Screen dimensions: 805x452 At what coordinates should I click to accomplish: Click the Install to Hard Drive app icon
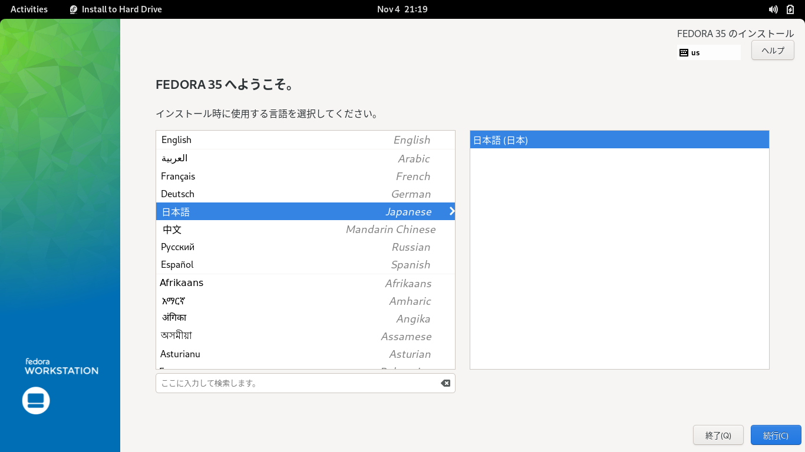click(x=73, y=9)
